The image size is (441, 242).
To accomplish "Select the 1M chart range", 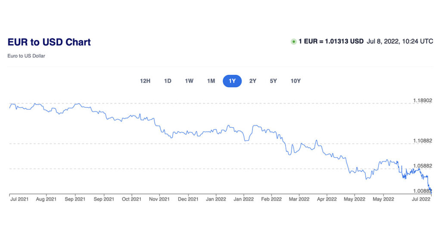I will 211,81.
